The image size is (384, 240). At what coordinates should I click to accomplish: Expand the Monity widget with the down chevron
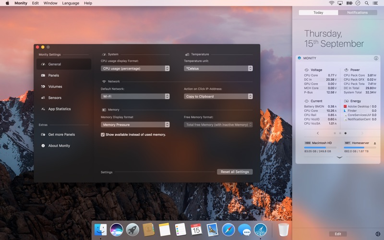[339, 157]
